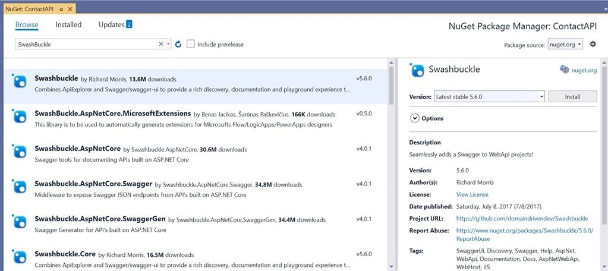
Task: Click the 'Seamlessly adds a Swagger' description text
Action: [471, 155]
